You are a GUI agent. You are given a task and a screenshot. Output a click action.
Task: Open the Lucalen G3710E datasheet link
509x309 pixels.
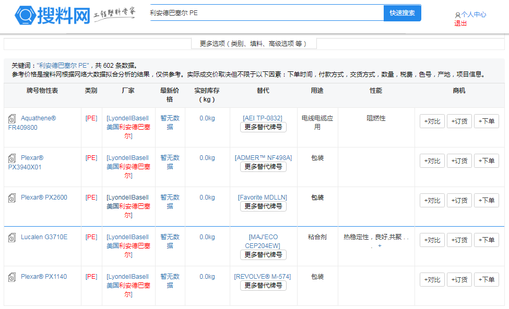44,237
